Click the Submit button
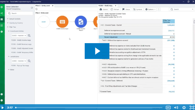 coord(104,9)
